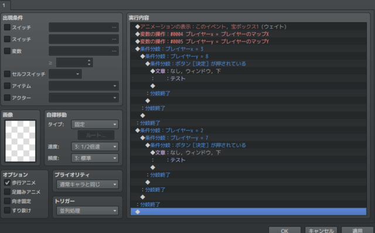This screenshot has height=233, width=375.
Task: Check the セルフスイッチ condition
Action: (7, 74)
